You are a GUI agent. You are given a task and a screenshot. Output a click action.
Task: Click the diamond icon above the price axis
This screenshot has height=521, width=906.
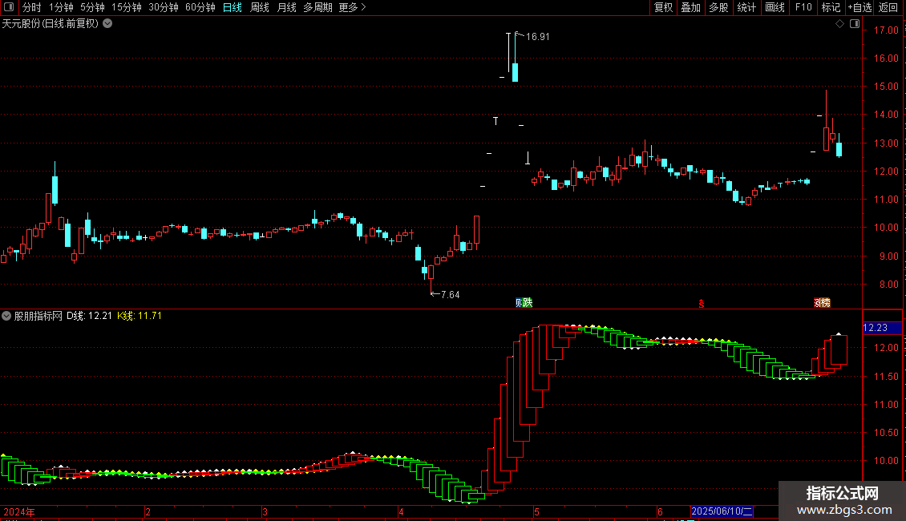(839, 24)
